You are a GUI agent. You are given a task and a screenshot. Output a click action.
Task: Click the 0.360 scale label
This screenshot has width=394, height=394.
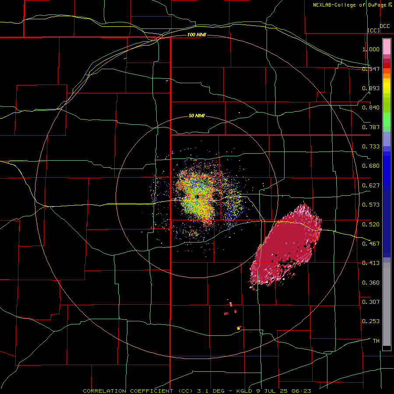point(371,282)
